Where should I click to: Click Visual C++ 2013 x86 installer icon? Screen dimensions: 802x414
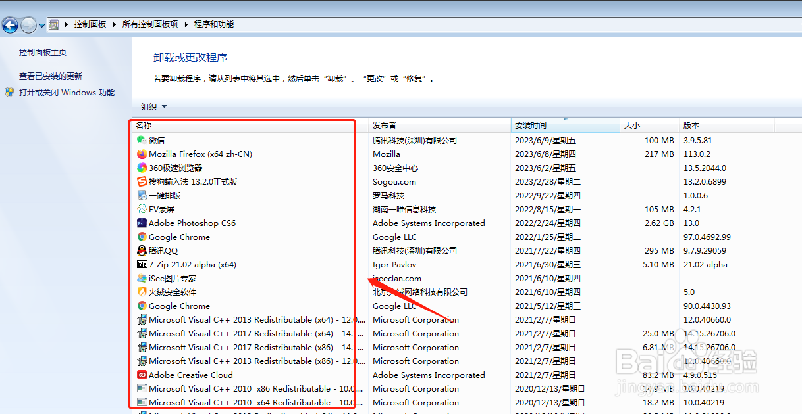coord(142,361)
